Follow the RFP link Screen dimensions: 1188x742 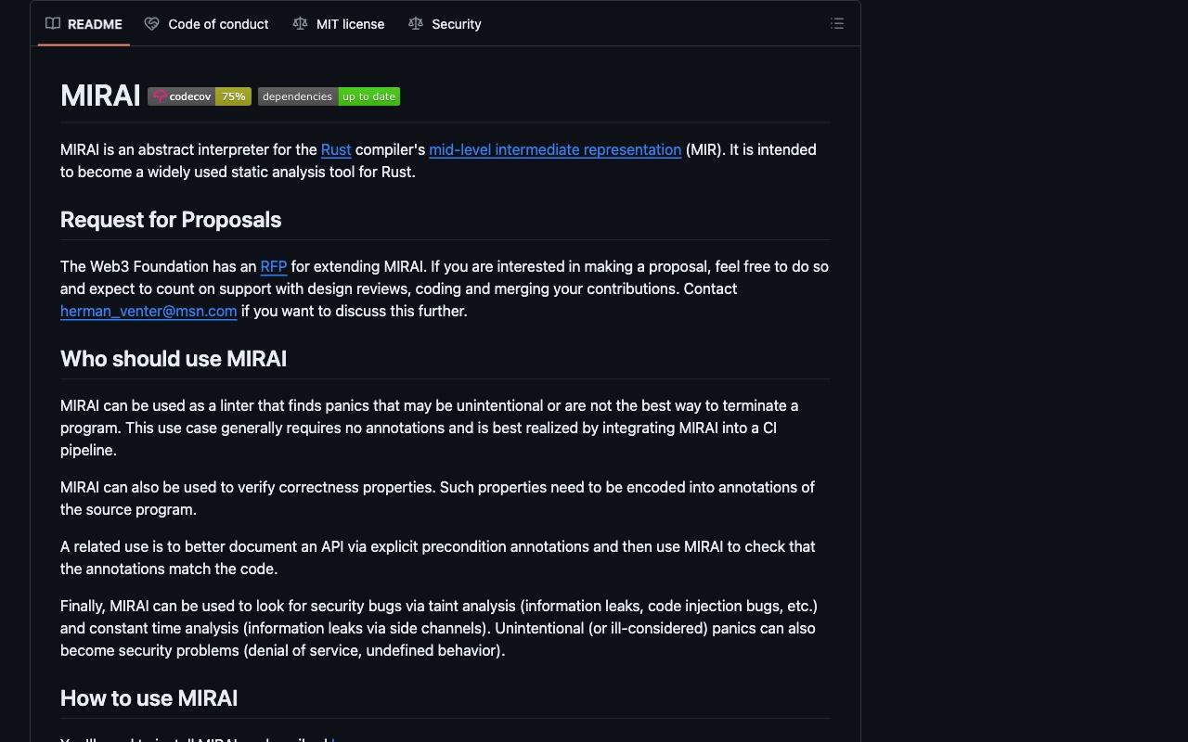274,266
